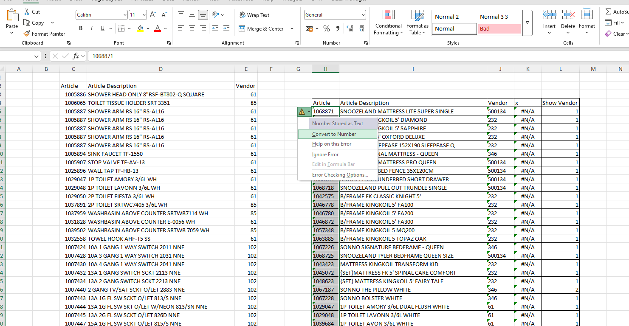The height and width of the screenshot is (326, 629).
Task: Open the Name Box dropdown arrow
Action: (x=37, y=56)
